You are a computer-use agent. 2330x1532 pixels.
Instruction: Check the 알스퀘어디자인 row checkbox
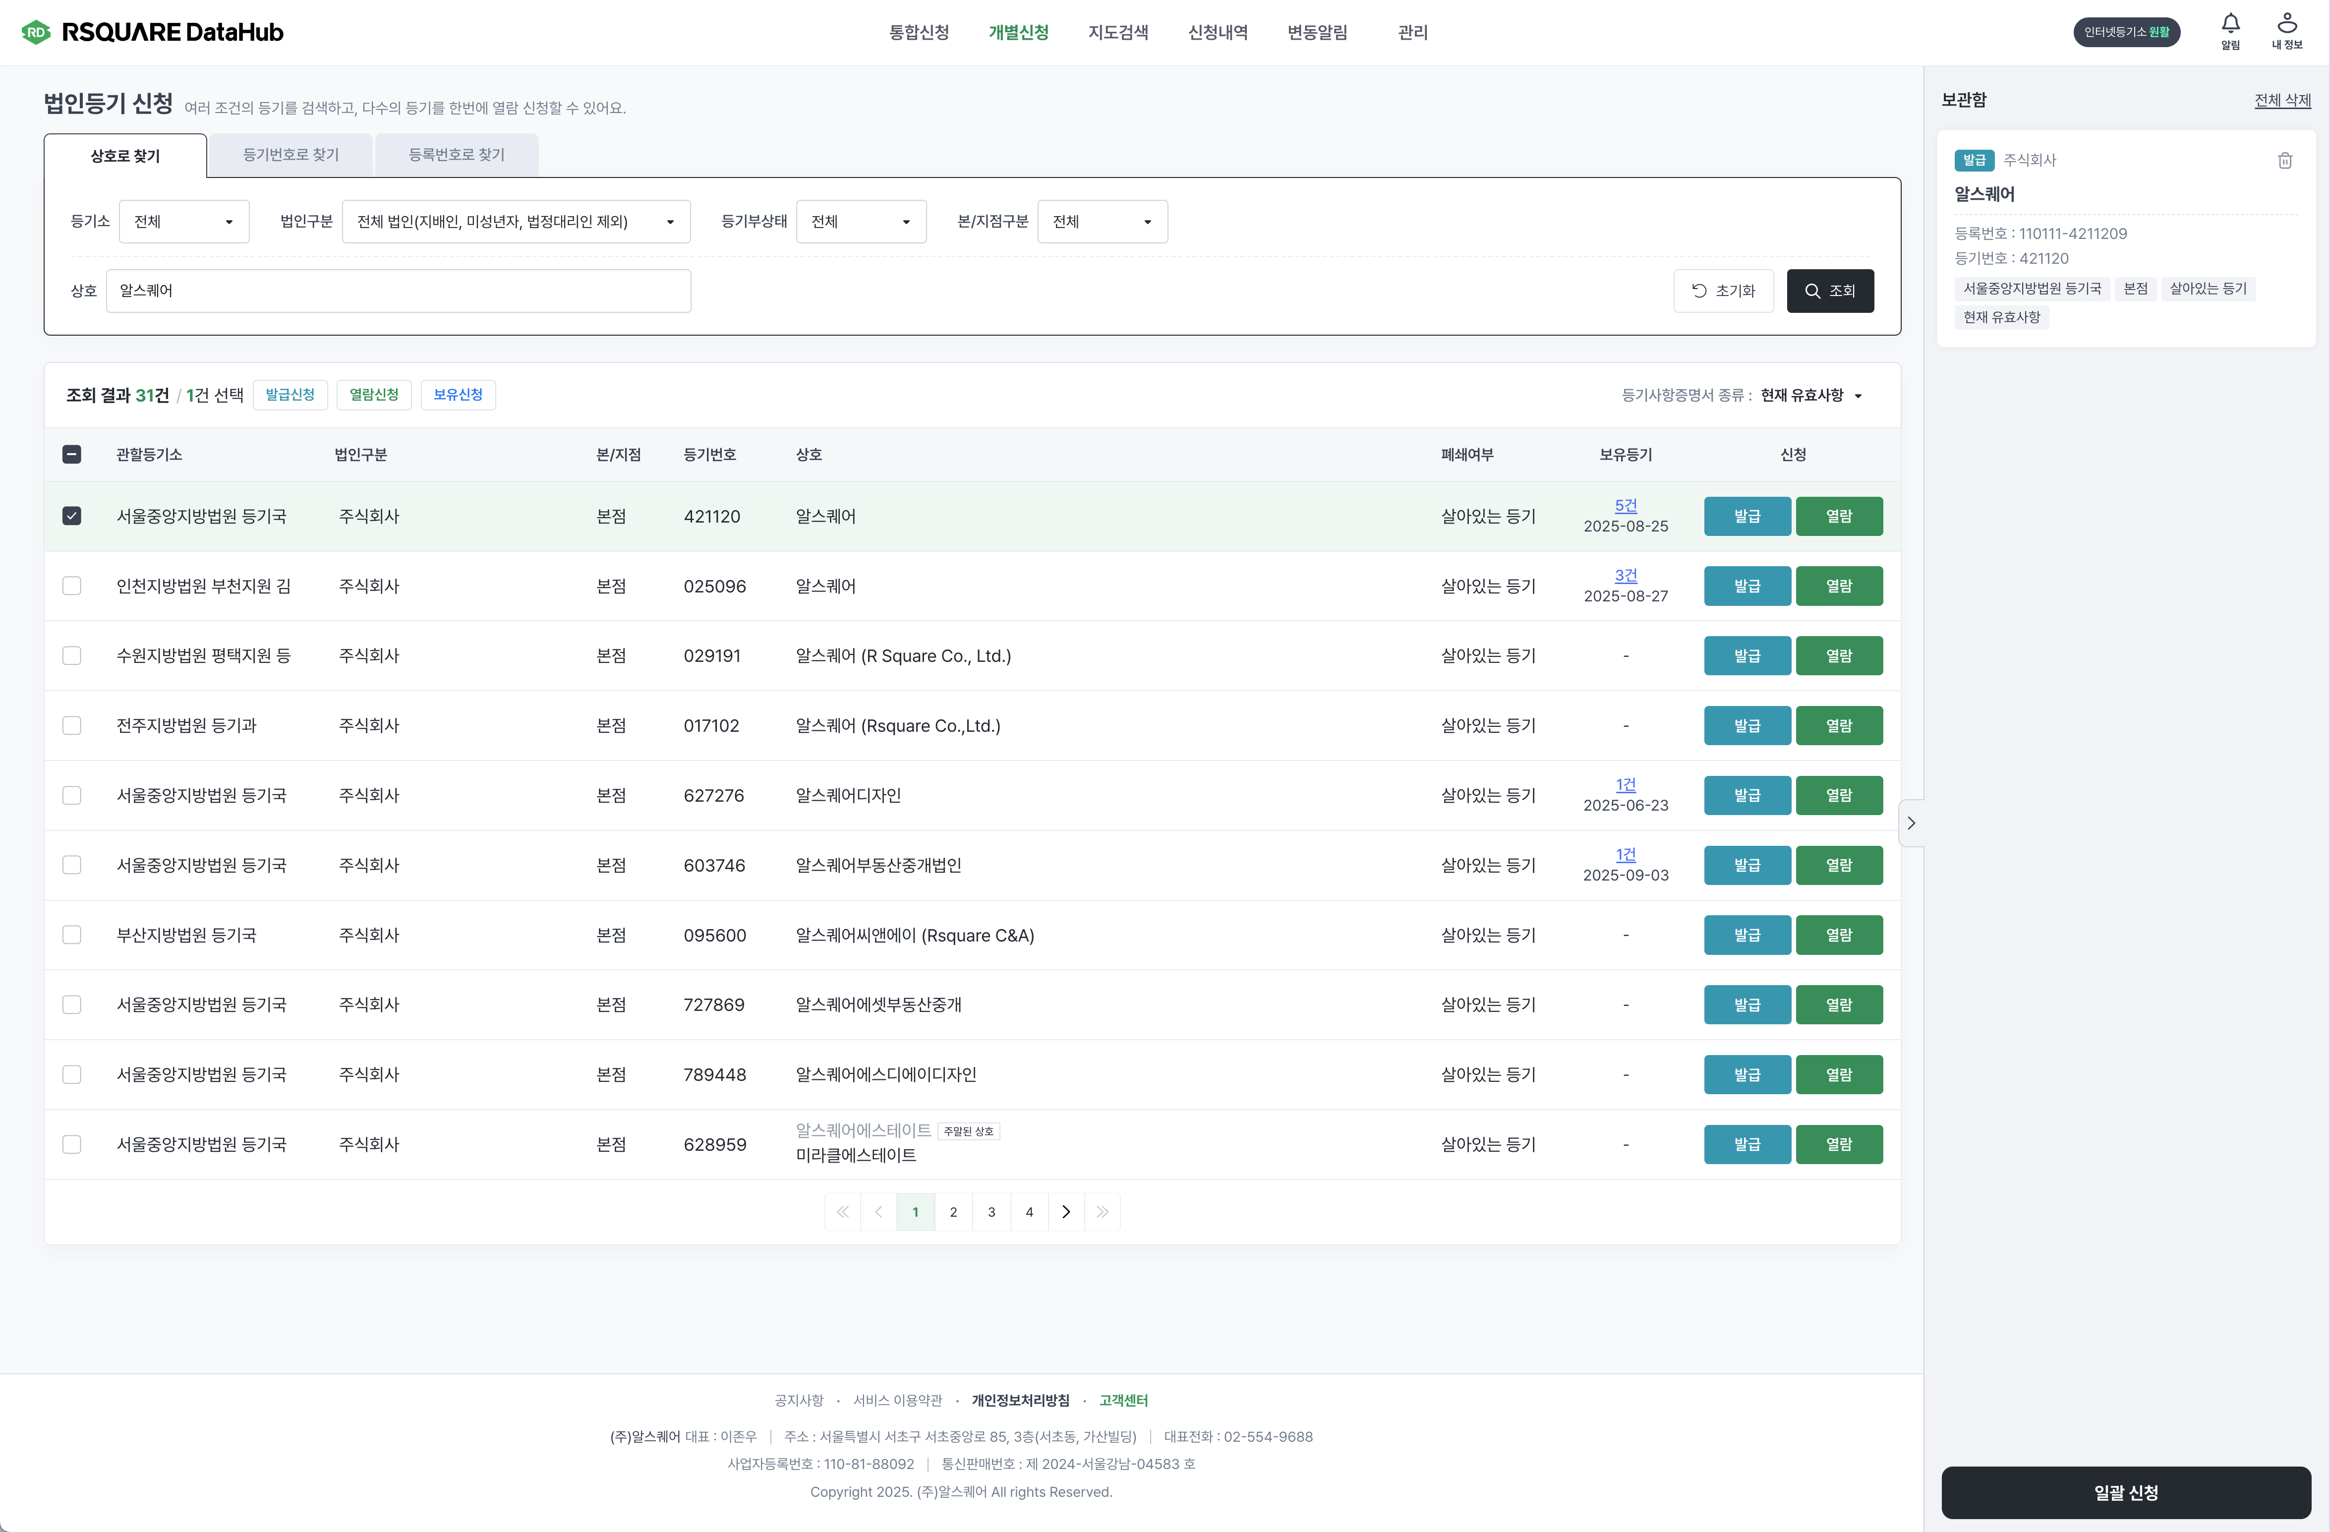[x=71, y=795]
